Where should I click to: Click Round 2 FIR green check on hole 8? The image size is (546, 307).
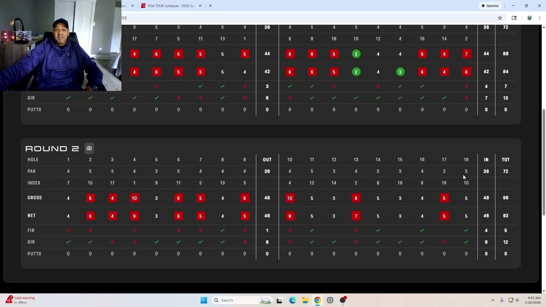pos(222,230)
